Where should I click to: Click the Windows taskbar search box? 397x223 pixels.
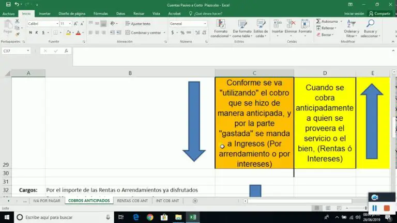52,217
